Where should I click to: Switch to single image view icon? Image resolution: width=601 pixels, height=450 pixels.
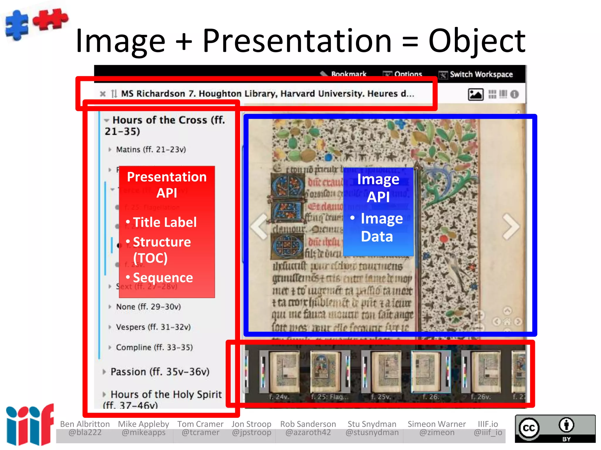475,94
